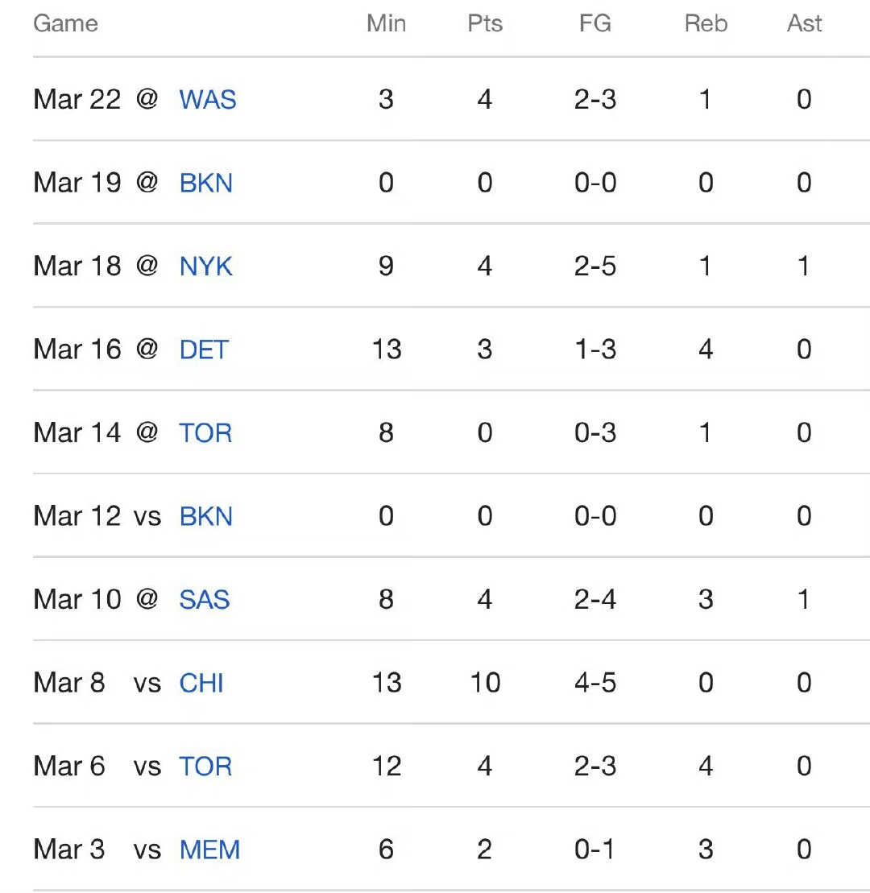Viewport: 870px width, 893px height.
Task: Open the SAS team link
Action: point(205,600)
